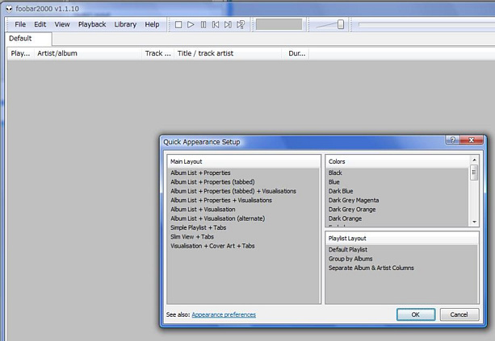The height and width of the screenshot is (341, 495).
Task: Adjust the volume slider knob
Action: point(341,24)
